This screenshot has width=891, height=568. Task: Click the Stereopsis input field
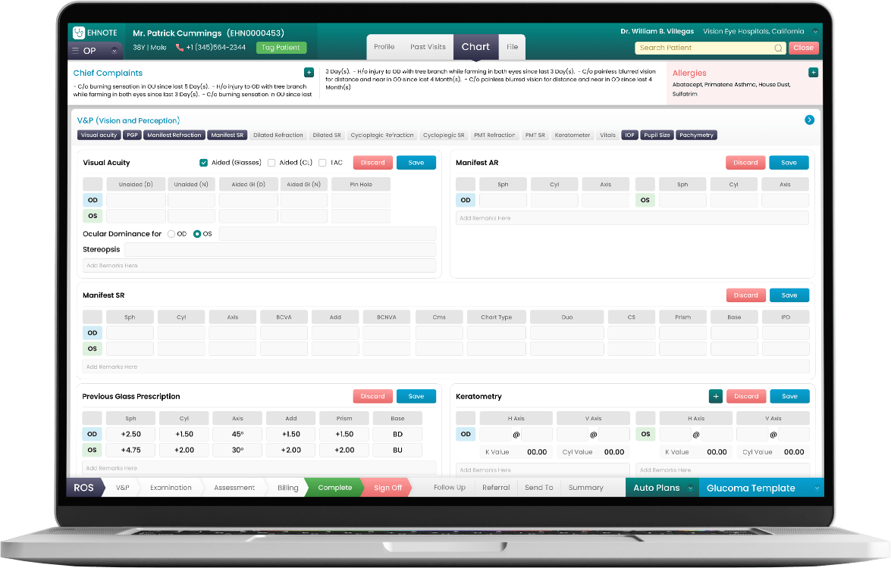point(280,249)
